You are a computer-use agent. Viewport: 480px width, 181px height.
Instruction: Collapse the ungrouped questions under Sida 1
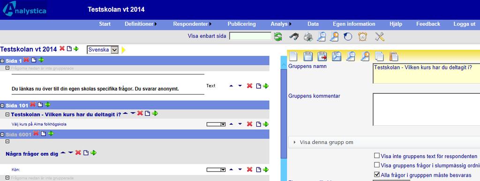click(7, 68)
